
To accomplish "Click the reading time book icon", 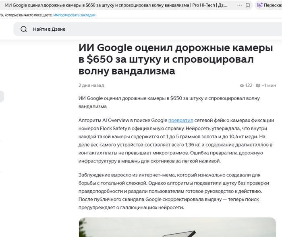I will [x=258, y=85].
